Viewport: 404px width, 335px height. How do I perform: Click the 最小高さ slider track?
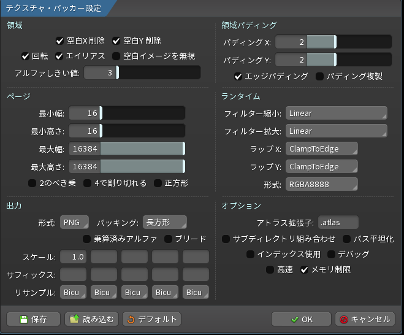coord(143,131)
